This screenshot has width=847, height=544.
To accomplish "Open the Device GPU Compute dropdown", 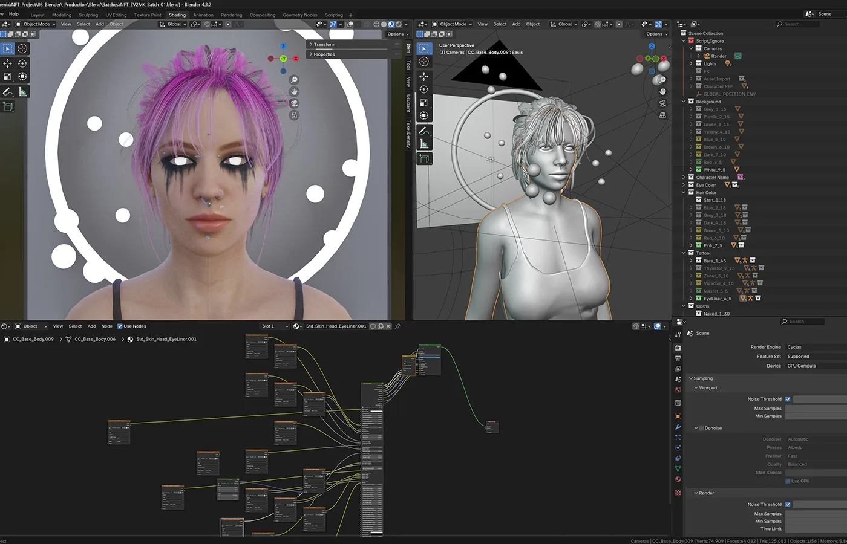I will point(816,366).
